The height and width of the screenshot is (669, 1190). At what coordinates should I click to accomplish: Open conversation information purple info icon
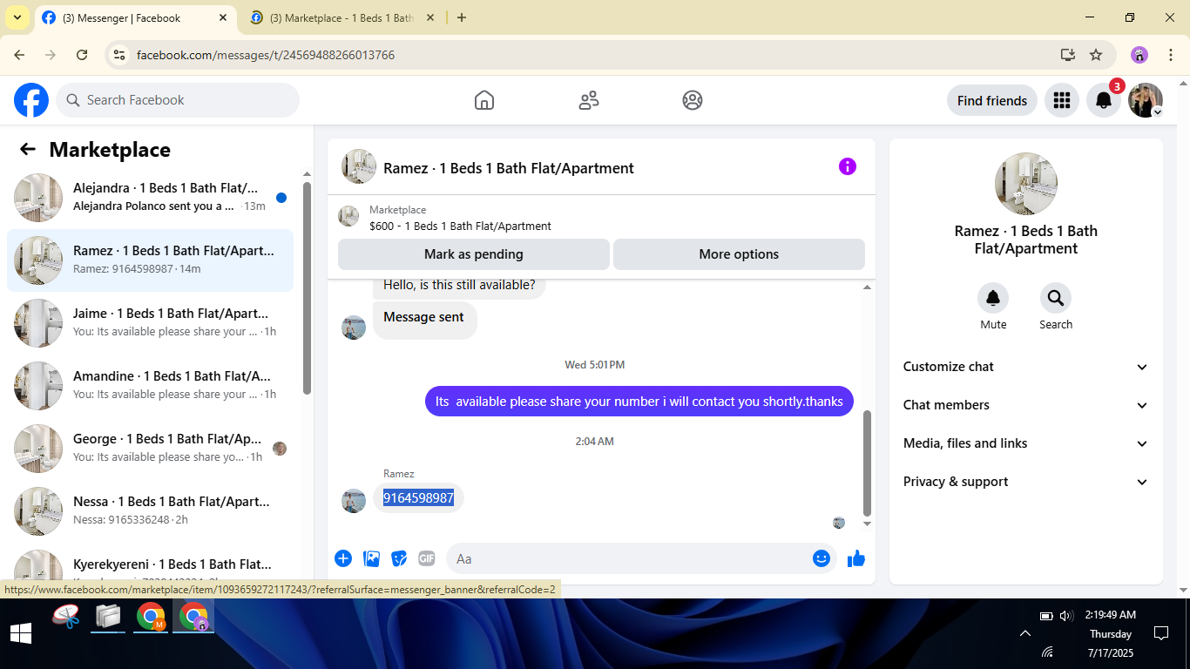point(848,166)
